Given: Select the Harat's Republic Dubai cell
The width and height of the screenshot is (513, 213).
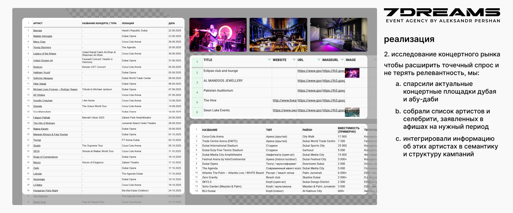Looking at the screenshot, I should tap(144, 31).
